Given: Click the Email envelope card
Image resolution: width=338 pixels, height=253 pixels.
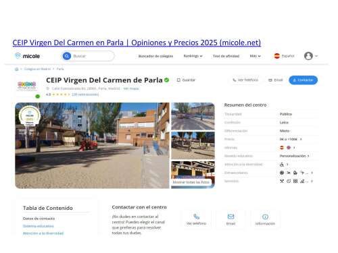Looking at the screenshot, I should pos(231,220).
